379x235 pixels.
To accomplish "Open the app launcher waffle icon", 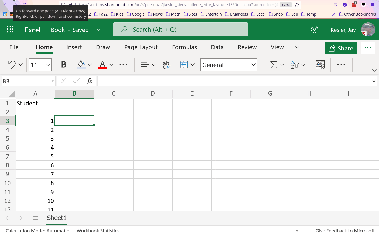I will pyautogui.click(x=10, y=29).
